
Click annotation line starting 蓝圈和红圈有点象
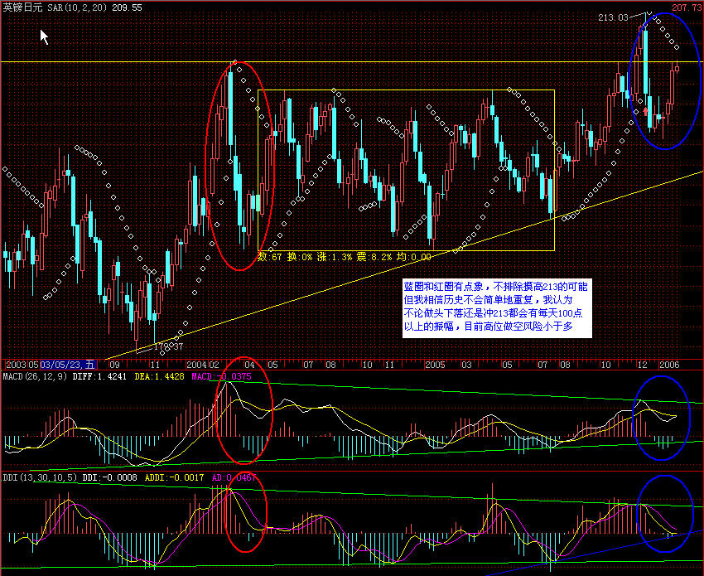click(495, 287)
